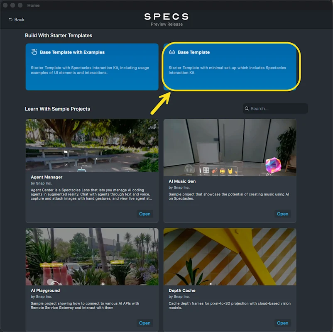Click 'by Snap Inc.' under AI Music Gen
This screenshot has height=332, width=333.
click(179, 188)
